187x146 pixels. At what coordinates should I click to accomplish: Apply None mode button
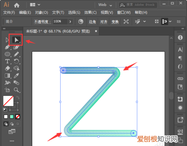tap(18, 117)
